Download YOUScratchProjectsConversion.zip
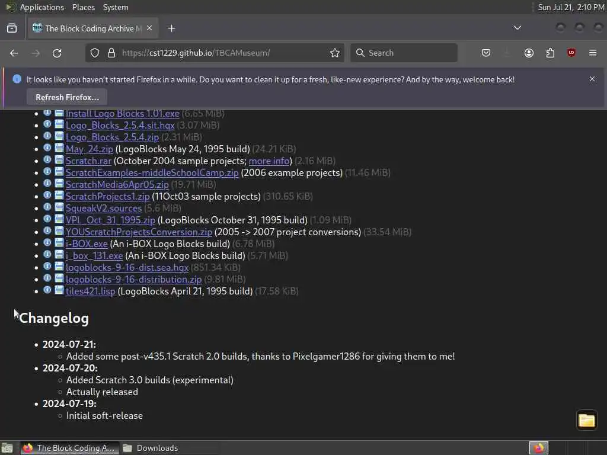 139,232
